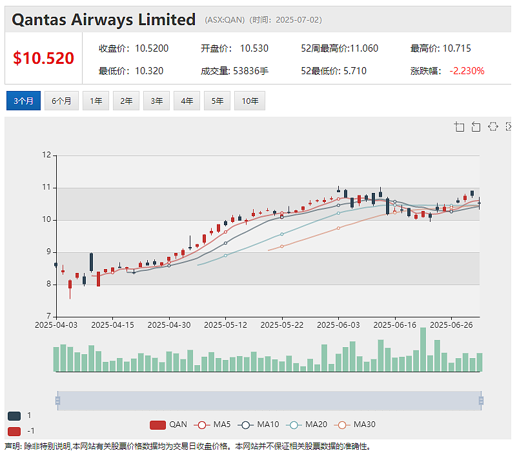Switch to the 1年 range tab
Viewport: 517px width, 460px height.
[x=96, y=101]
